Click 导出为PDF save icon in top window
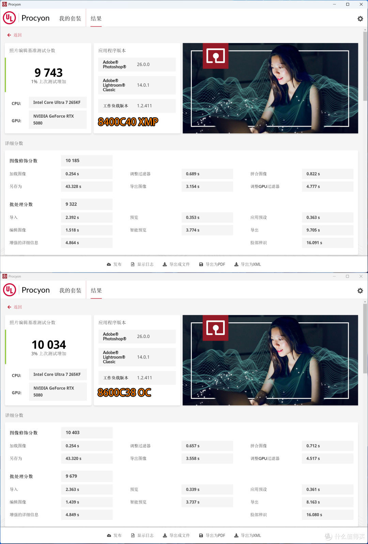 pyautogui.click(x=201, y=264)
